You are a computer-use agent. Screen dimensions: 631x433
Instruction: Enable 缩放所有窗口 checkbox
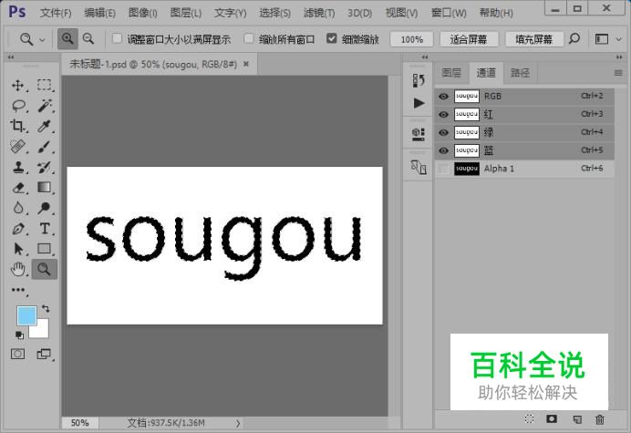click(x=249, y=38)
